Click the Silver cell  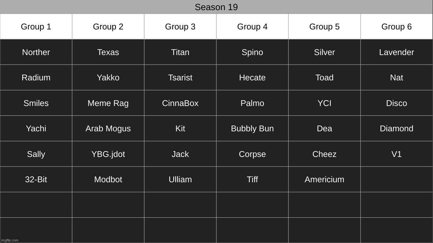[324, 52]
